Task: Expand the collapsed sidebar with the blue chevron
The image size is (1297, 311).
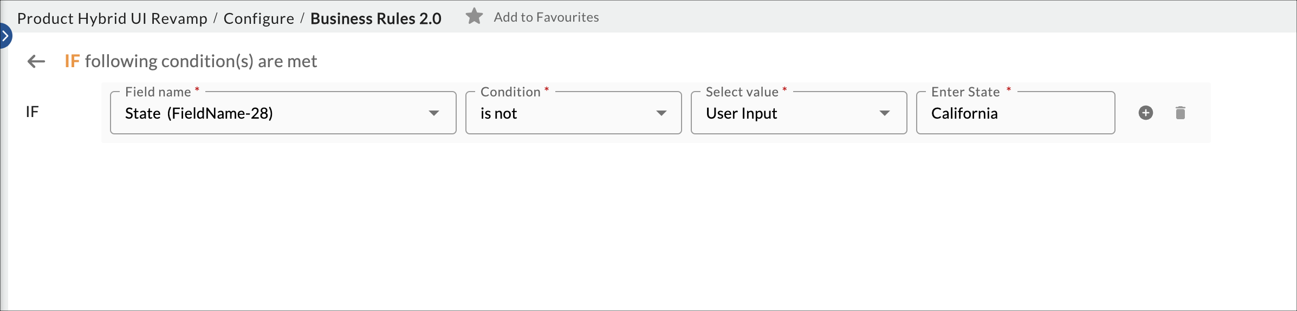Action: tap(5, 36)
